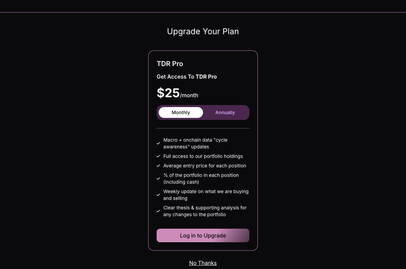The height and width of the screenshot is (269, 406).
Task: Click the checkmark next to "% of the portfolio" feature
Action: [158, 179]
